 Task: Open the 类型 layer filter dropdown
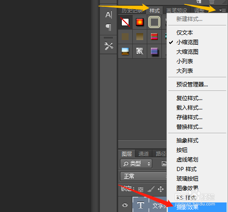[x=136, y=164]
